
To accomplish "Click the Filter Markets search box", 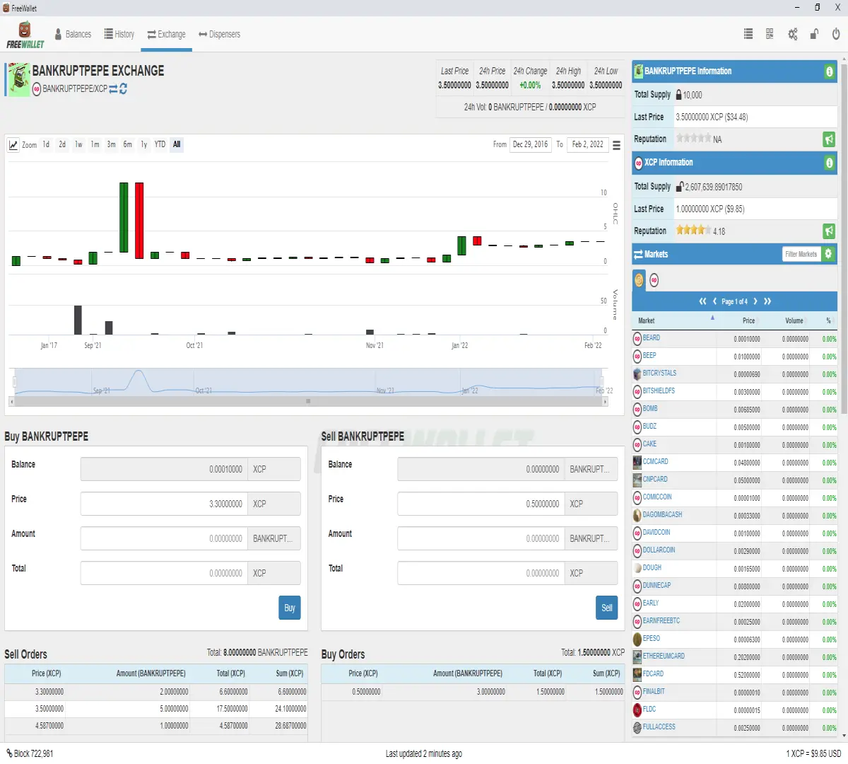I will pyautogui.click(x=801, y=254).
